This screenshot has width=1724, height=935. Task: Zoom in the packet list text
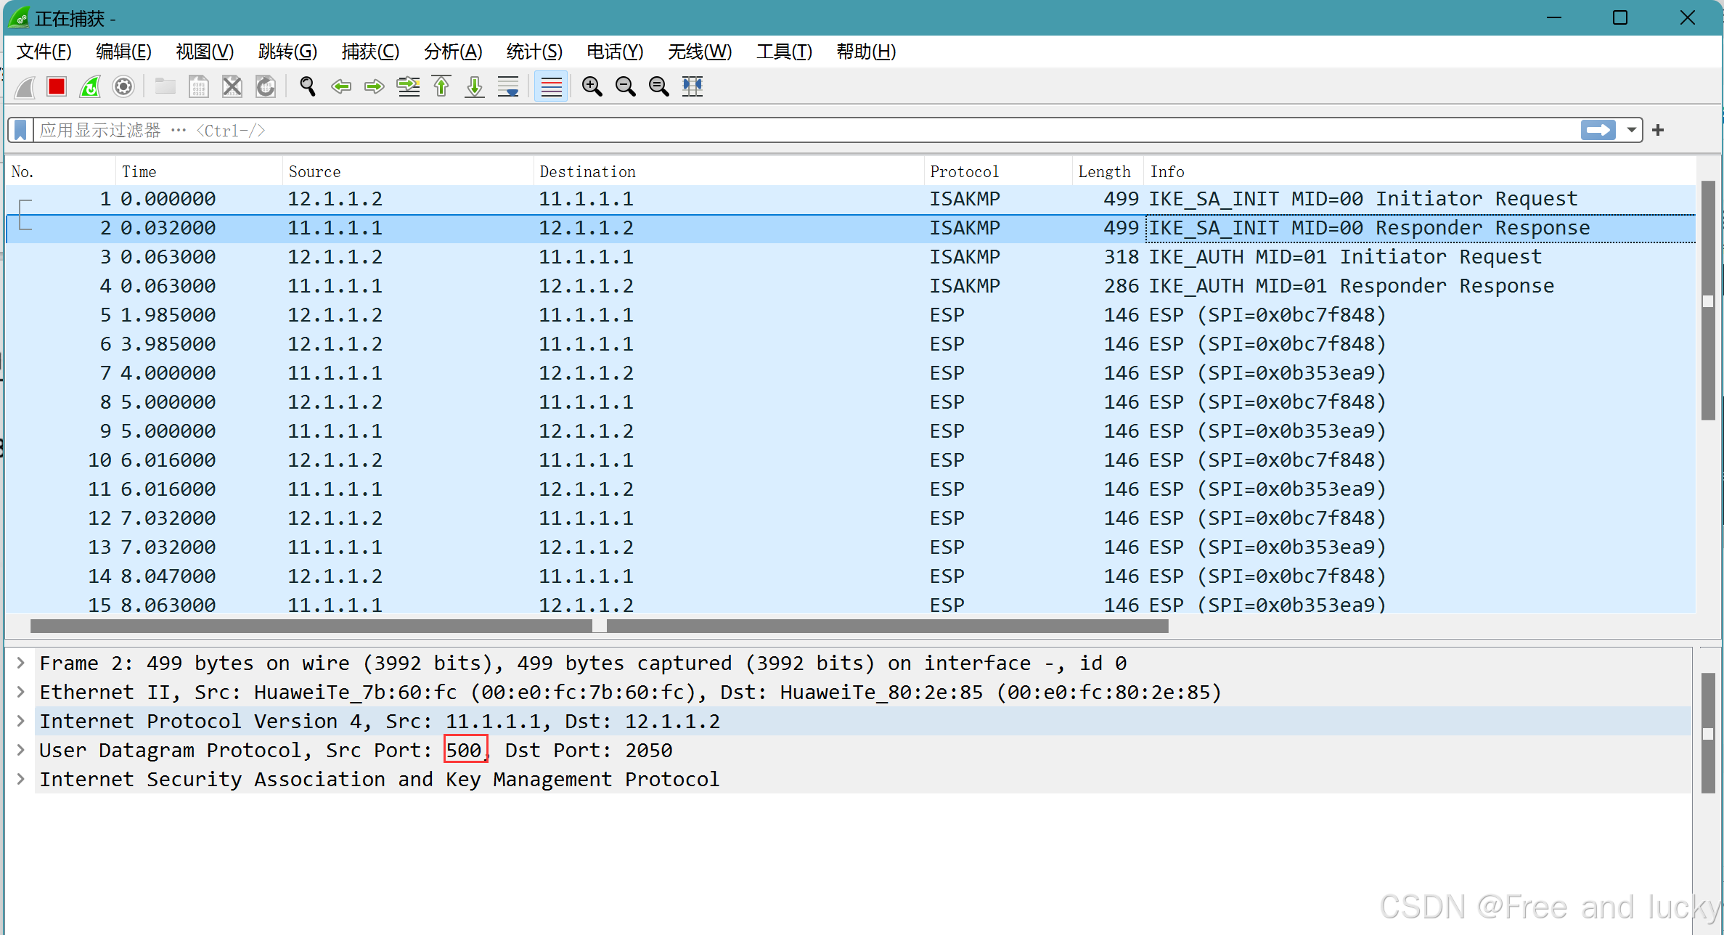[x=592, y=87]
